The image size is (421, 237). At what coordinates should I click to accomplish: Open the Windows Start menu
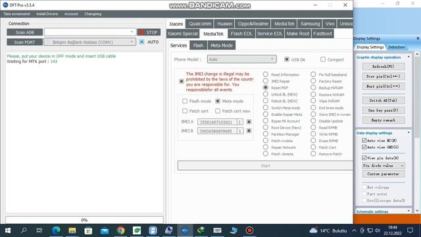[x=7, y=230]
